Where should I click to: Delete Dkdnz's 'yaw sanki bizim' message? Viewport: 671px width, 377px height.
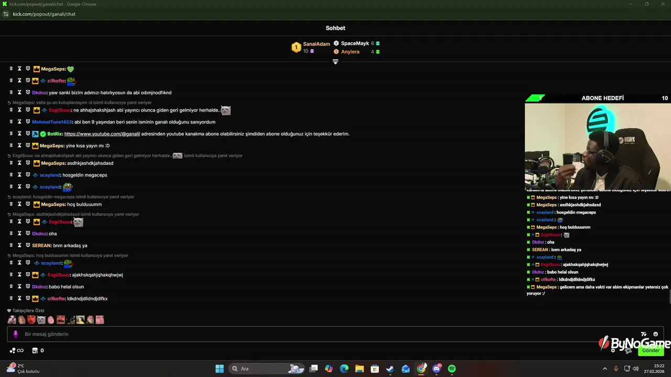[x=11, y=92]
